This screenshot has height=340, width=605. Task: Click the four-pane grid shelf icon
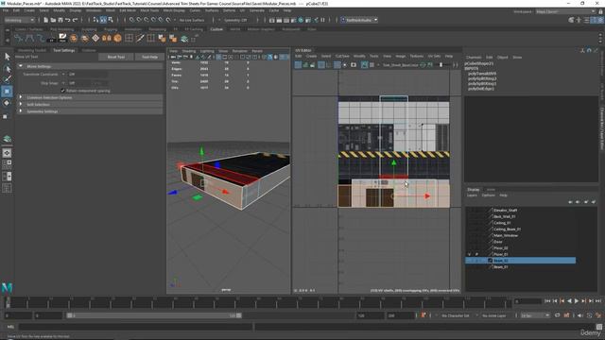pos(129,38)
